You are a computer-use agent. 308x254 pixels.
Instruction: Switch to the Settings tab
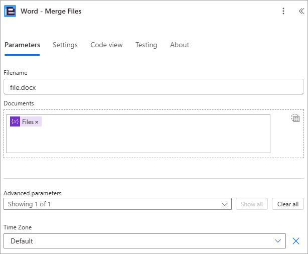(65, 45)
